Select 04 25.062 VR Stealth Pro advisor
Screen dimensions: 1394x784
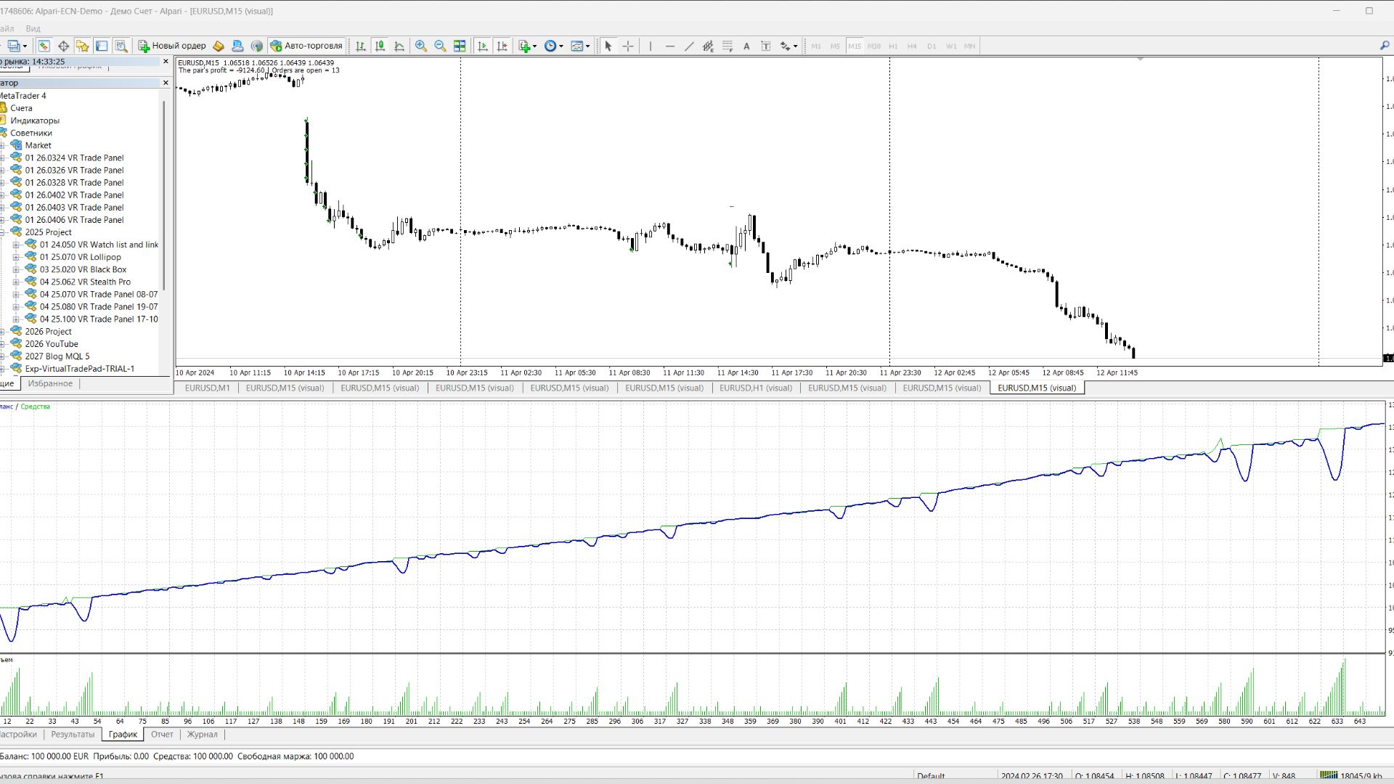(85, 282)
